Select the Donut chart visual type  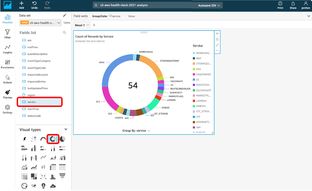[53, 139]
